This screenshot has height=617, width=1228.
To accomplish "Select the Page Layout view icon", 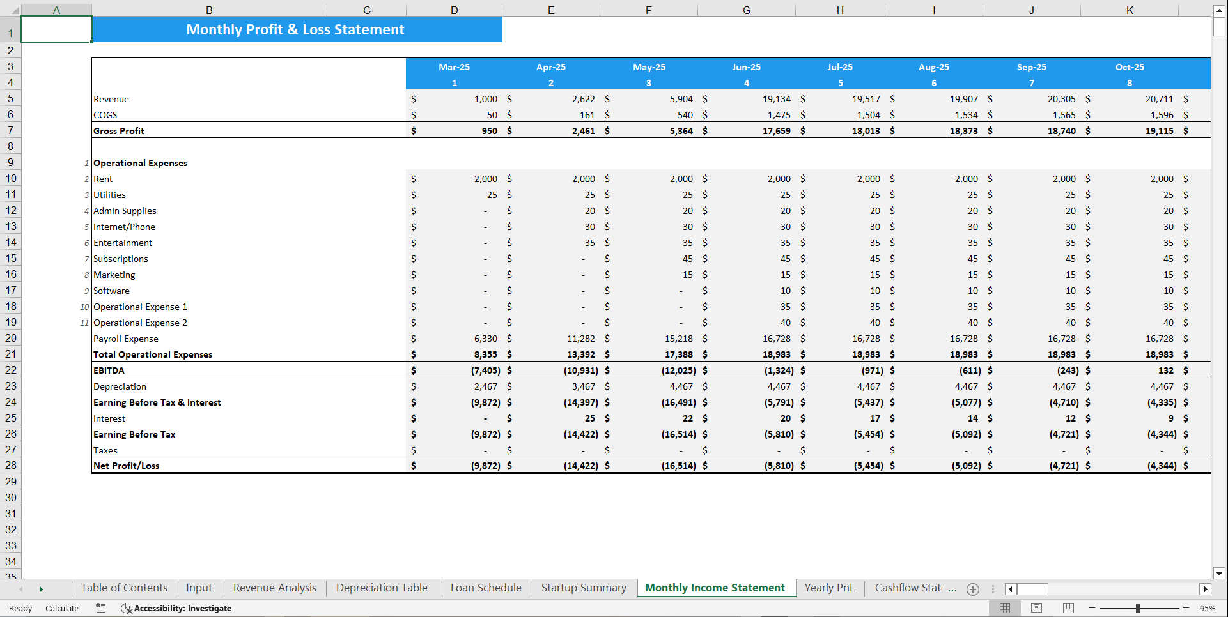I will coord(1036,608).
